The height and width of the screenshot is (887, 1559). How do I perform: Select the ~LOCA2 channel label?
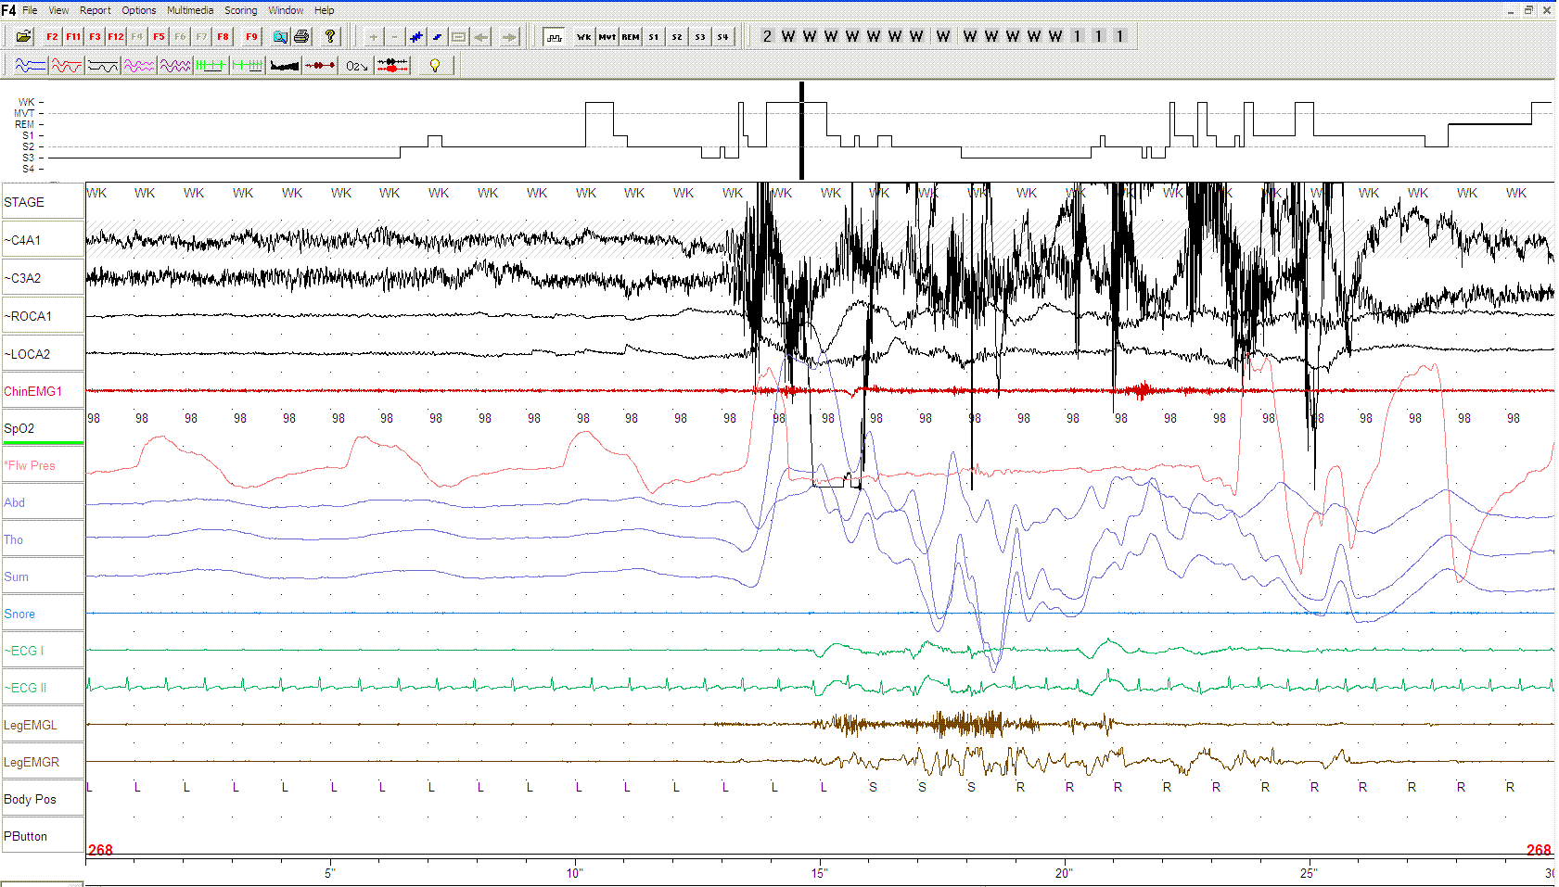coord(43,354)
